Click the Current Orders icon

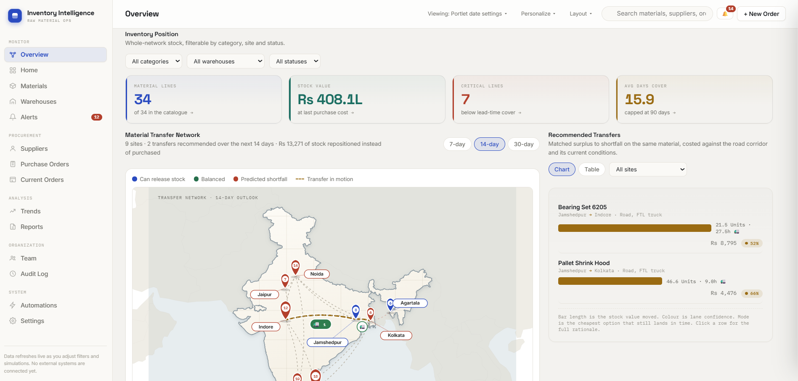click(x=13, y=180)
